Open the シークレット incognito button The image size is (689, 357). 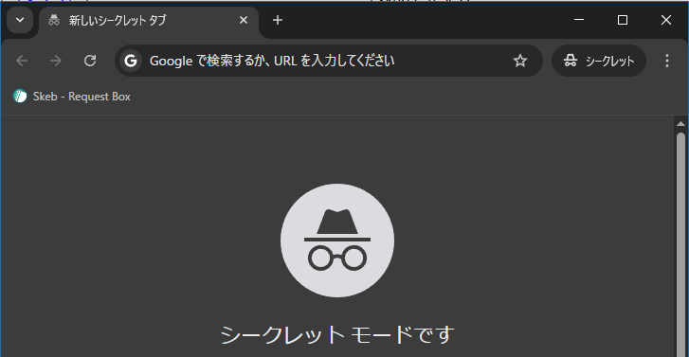pyautogui.click(x=599, y=61)
